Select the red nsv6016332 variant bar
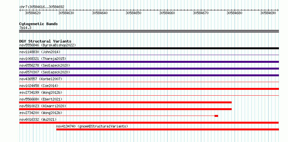This screenshot has width=288, height=142. pos(149,123)
